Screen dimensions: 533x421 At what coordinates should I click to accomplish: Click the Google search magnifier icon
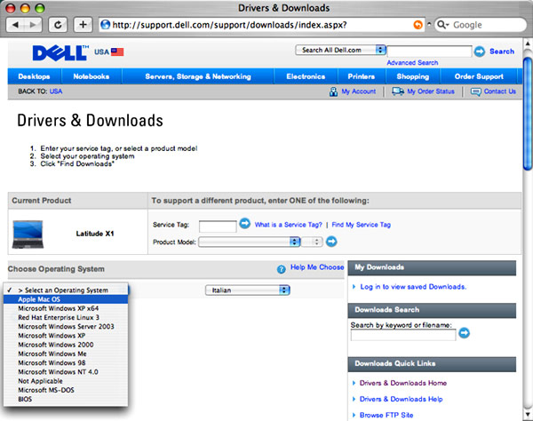coord(442,25)
